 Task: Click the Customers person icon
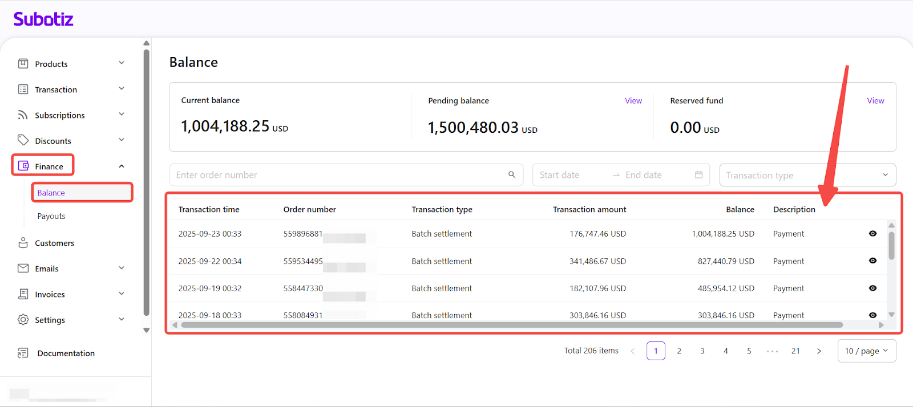(x=23, y=243)
